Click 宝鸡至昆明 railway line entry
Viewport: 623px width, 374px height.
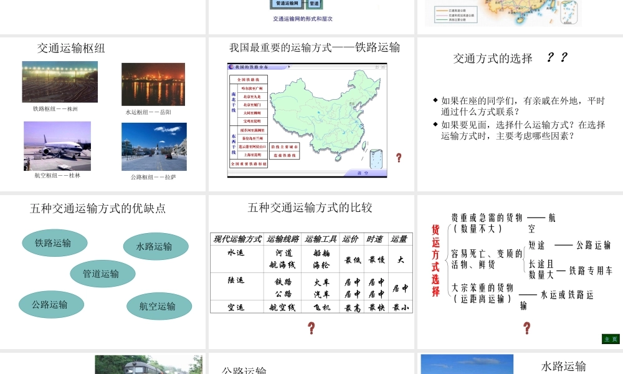252,121
